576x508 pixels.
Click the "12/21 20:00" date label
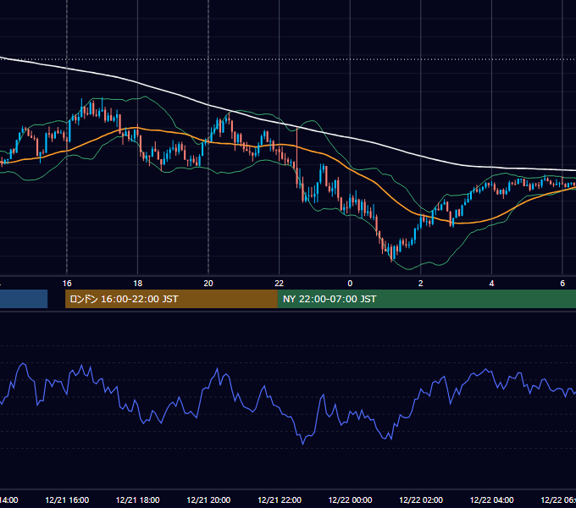[208, 500]
